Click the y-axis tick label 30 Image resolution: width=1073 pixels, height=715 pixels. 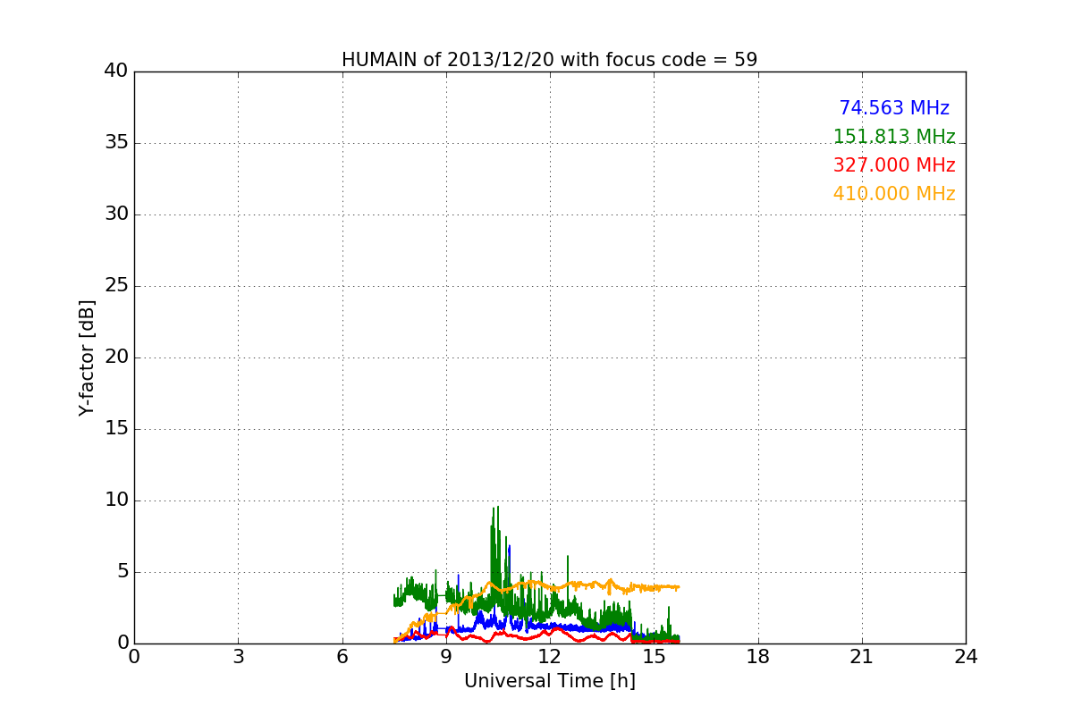[x=116, y=214]
